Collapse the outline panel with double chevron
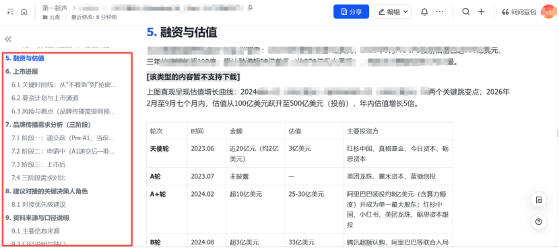Viewport: 559px width, 249px height. click(8, 39)
